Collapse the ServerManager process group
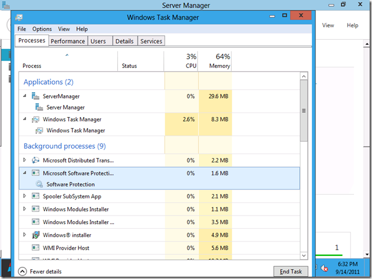 pyautogui.click(x=25, y=96)
